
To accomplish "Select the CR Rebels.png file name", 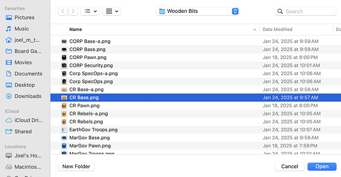I will (x=86, y=121).
